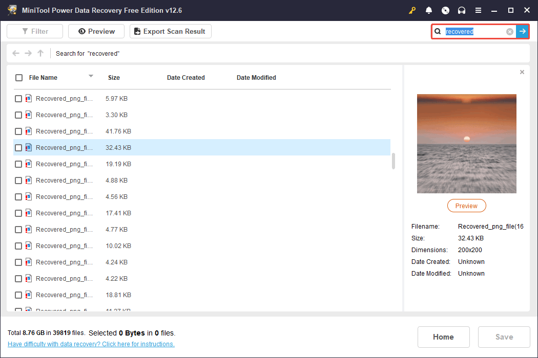The height and width of the screenshot is (358, 538).
Task: Go back using the left arrow icon
Action: click(16, 53)
